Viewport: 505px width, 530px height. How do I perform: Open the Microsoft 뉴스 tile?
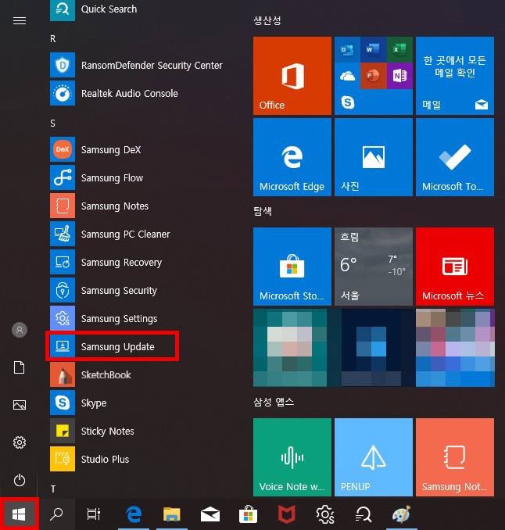455,267
